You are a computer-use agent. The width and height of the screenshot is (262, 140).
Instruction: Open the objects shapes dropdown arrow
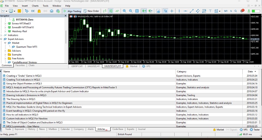[219, 11]
